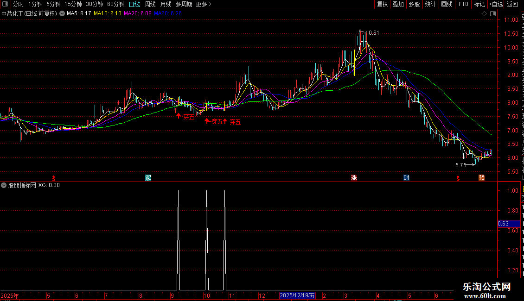Click the 返回 back button

pos(512,4)
